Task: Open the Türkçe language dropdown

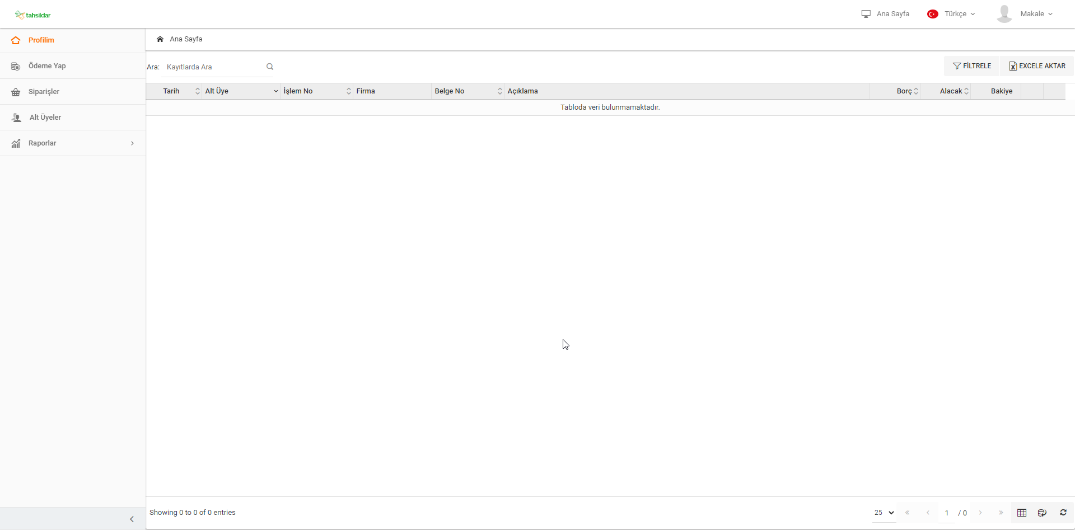Action: (960, 14)
